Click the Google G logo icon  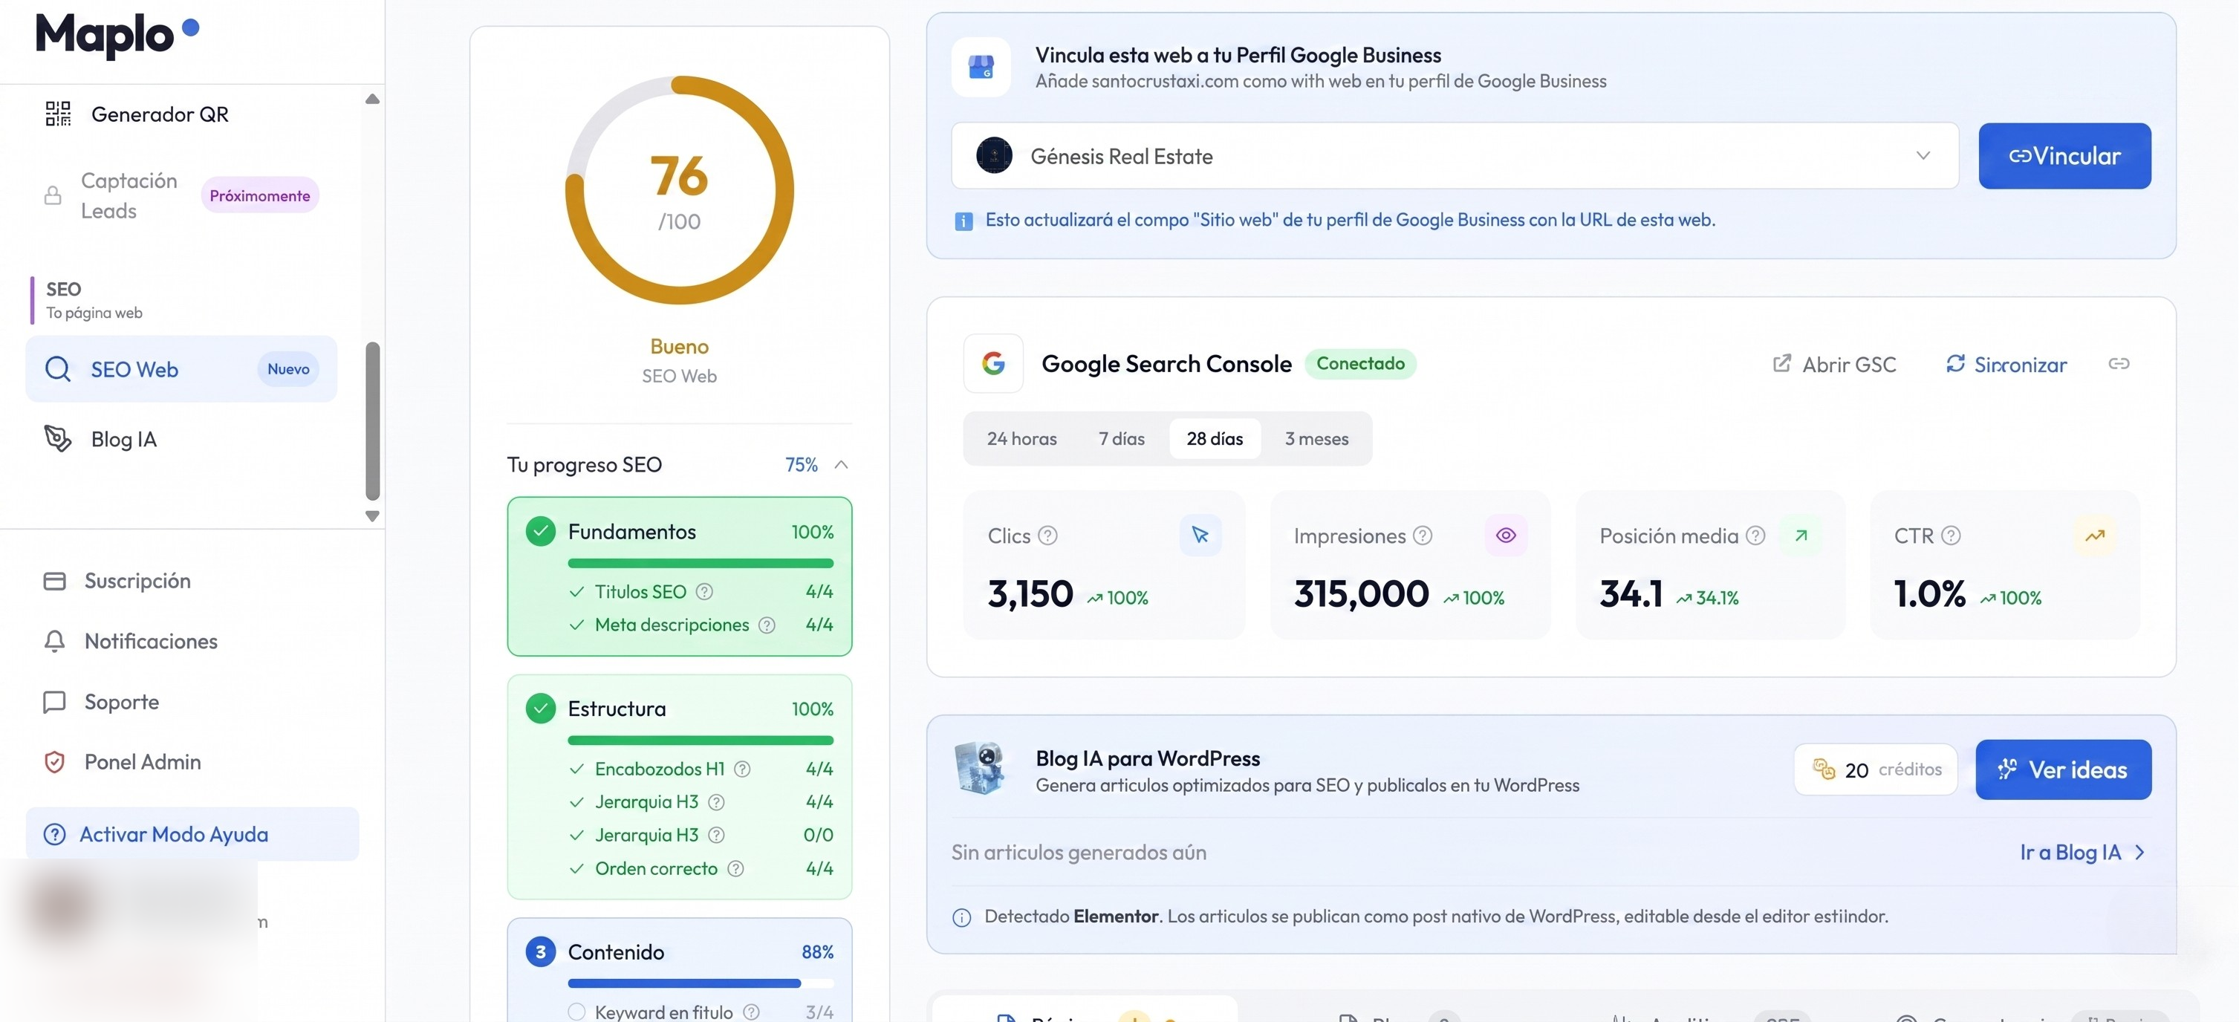tap(993, 363)
